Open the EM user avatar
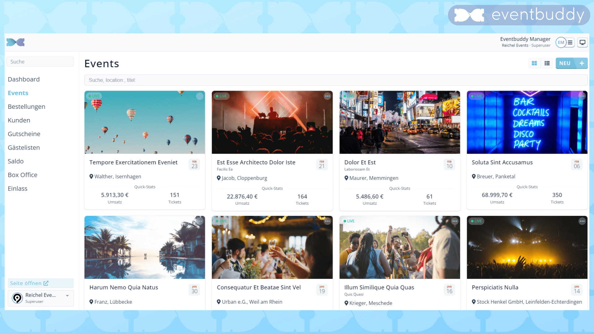Screen dimensions: 594x334 (561, 42)
